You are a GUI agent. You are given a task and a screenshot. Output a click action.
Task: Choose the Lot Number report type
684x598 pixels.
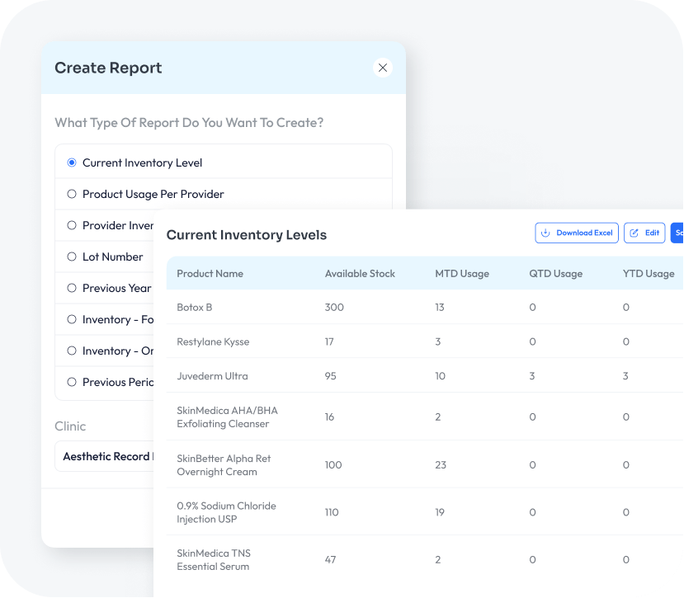(x=72, y=257)
